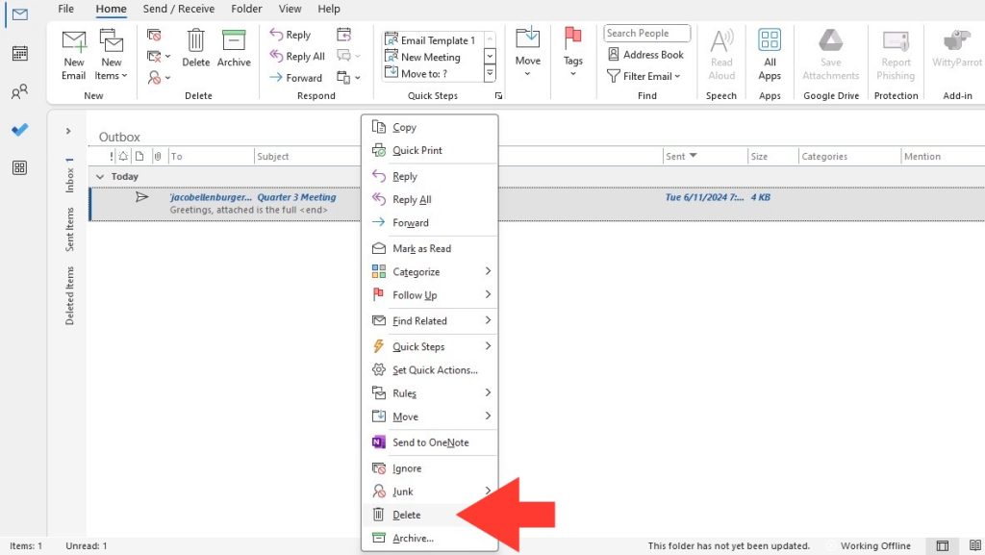Viewport: 985px width, 555px height.
Task: Switch to the Folder tab
Action: 246,9
